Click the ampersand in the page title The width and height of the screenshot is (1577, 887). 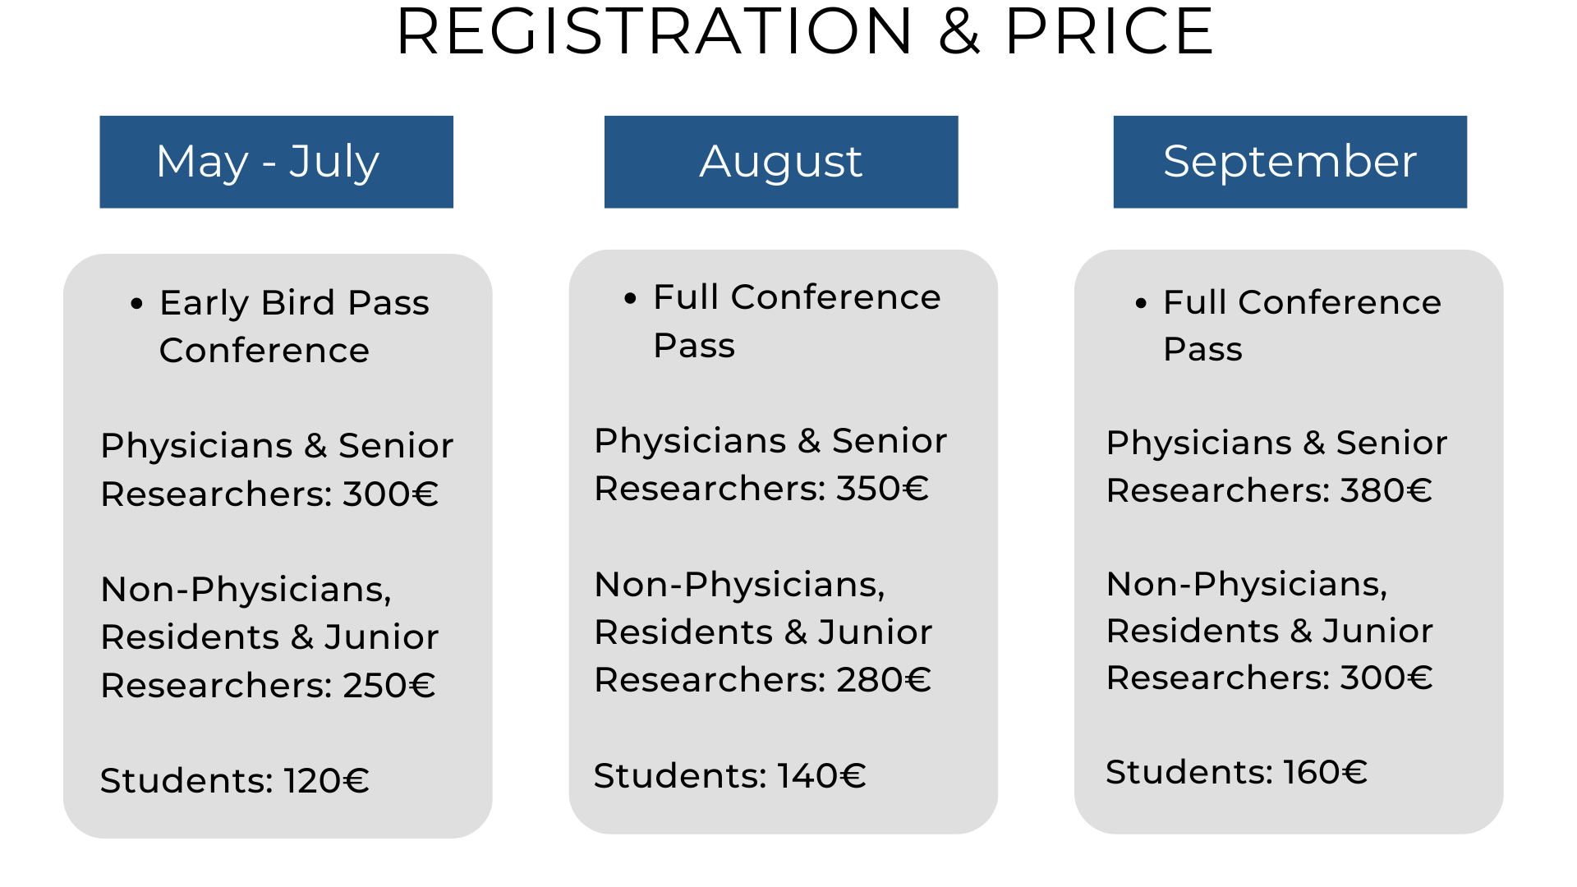[x=959, y=31]
